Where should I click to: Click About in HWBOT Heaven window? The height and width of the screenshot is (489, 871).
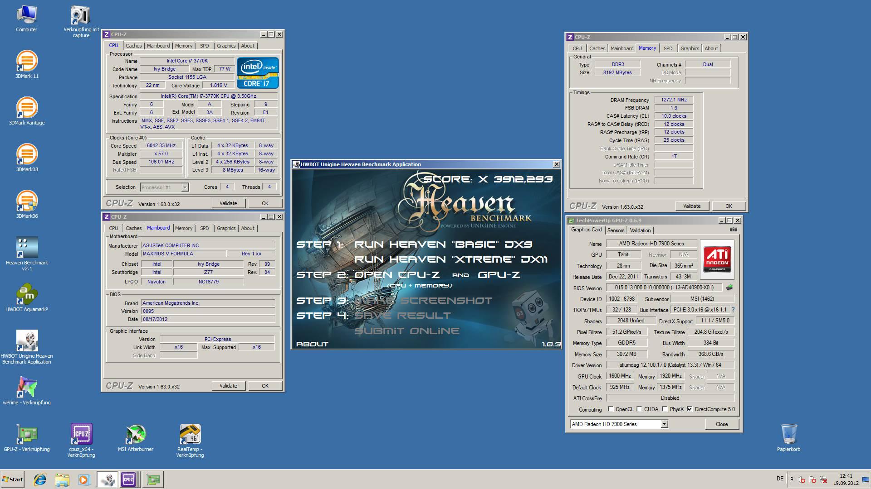tap(312, 344)
